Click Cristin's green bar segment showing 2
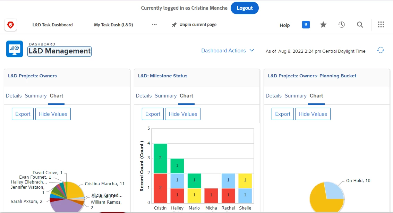Image resolution: width=393 pixels, height=213 pixels. pos(160,159)
